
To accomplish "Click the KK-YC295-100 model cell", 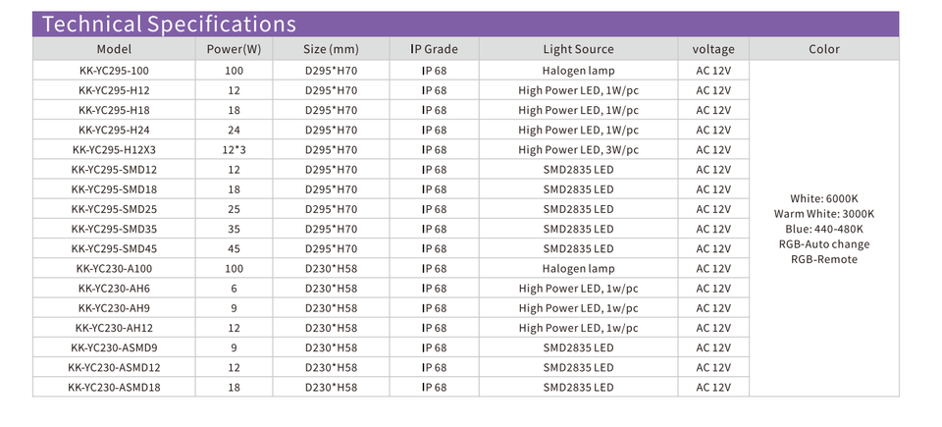I will (114, 71).
